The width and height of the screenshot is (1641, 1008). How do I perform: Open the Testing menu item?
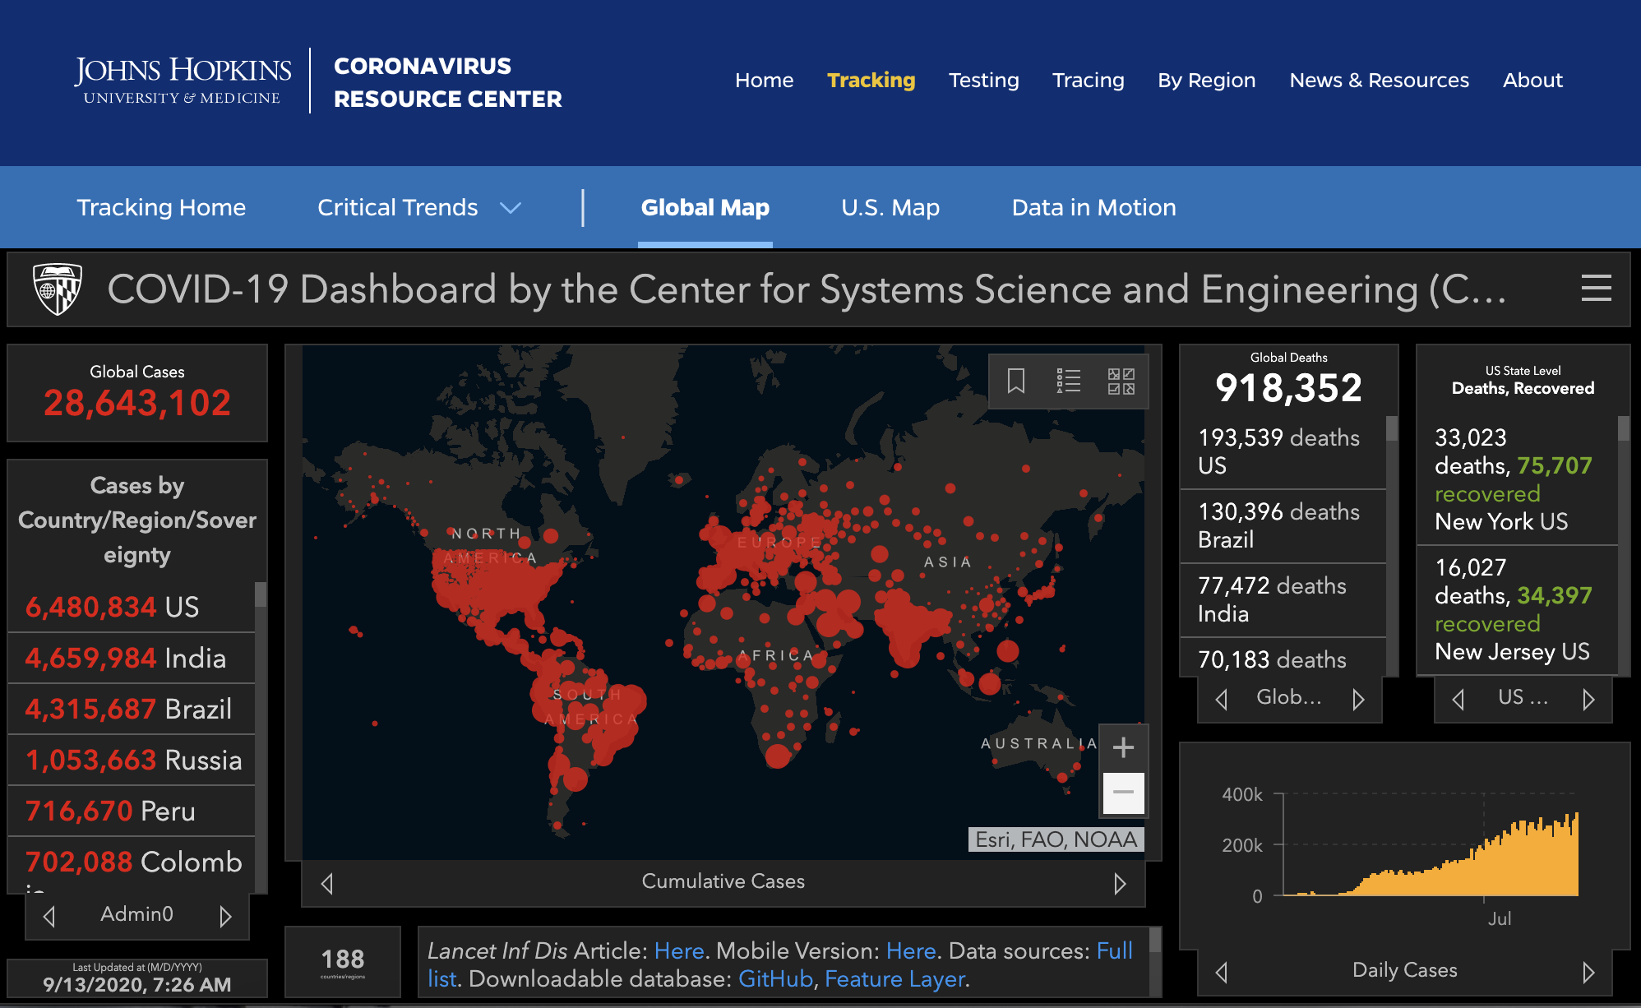(983, 81)
